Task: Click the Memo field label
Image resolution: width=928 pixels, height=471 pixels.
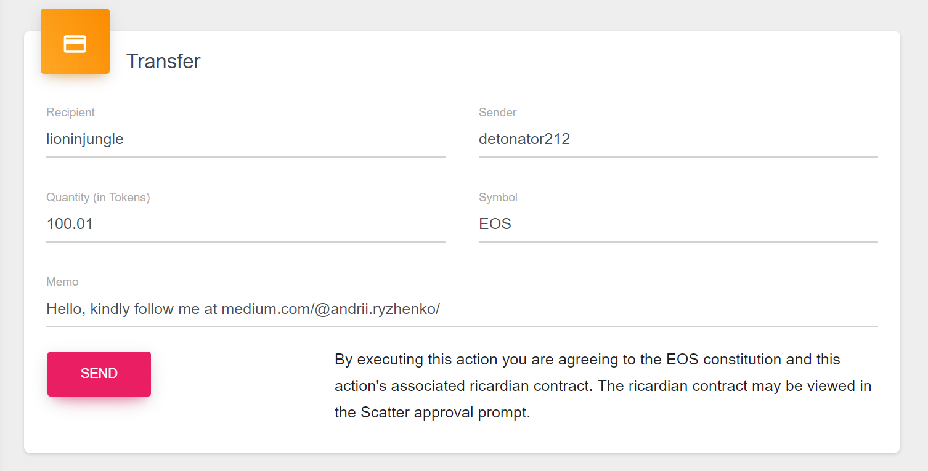Action: point(62,282)
